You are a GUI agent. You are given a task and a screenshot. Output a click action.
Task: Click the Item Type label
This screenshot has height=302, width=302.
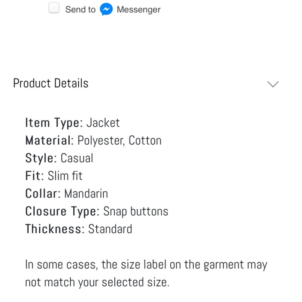[x=53, y=123]
